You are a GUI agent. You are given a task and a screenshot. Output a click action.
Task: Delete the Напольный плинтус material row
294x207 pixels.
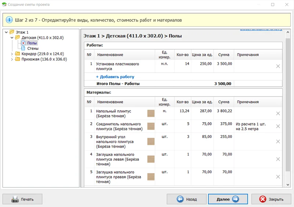[x=278, y=113]
